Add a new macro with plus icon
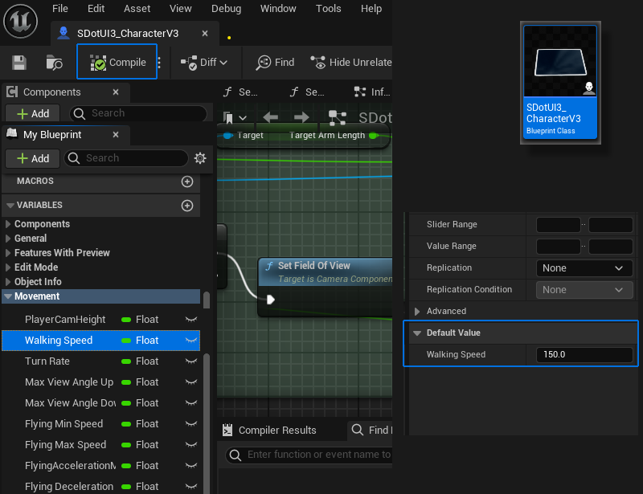 (x=187, y=182)
